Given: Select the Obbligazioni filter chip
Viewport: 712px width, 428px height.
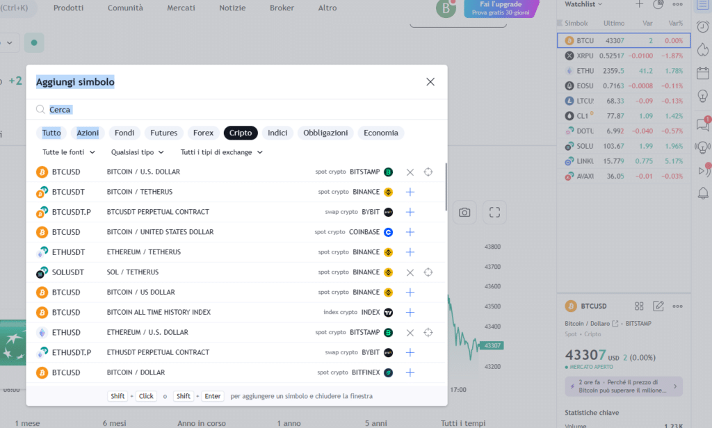Looking at the screenshot, I should pyautogui.click(x=325, y=133).
